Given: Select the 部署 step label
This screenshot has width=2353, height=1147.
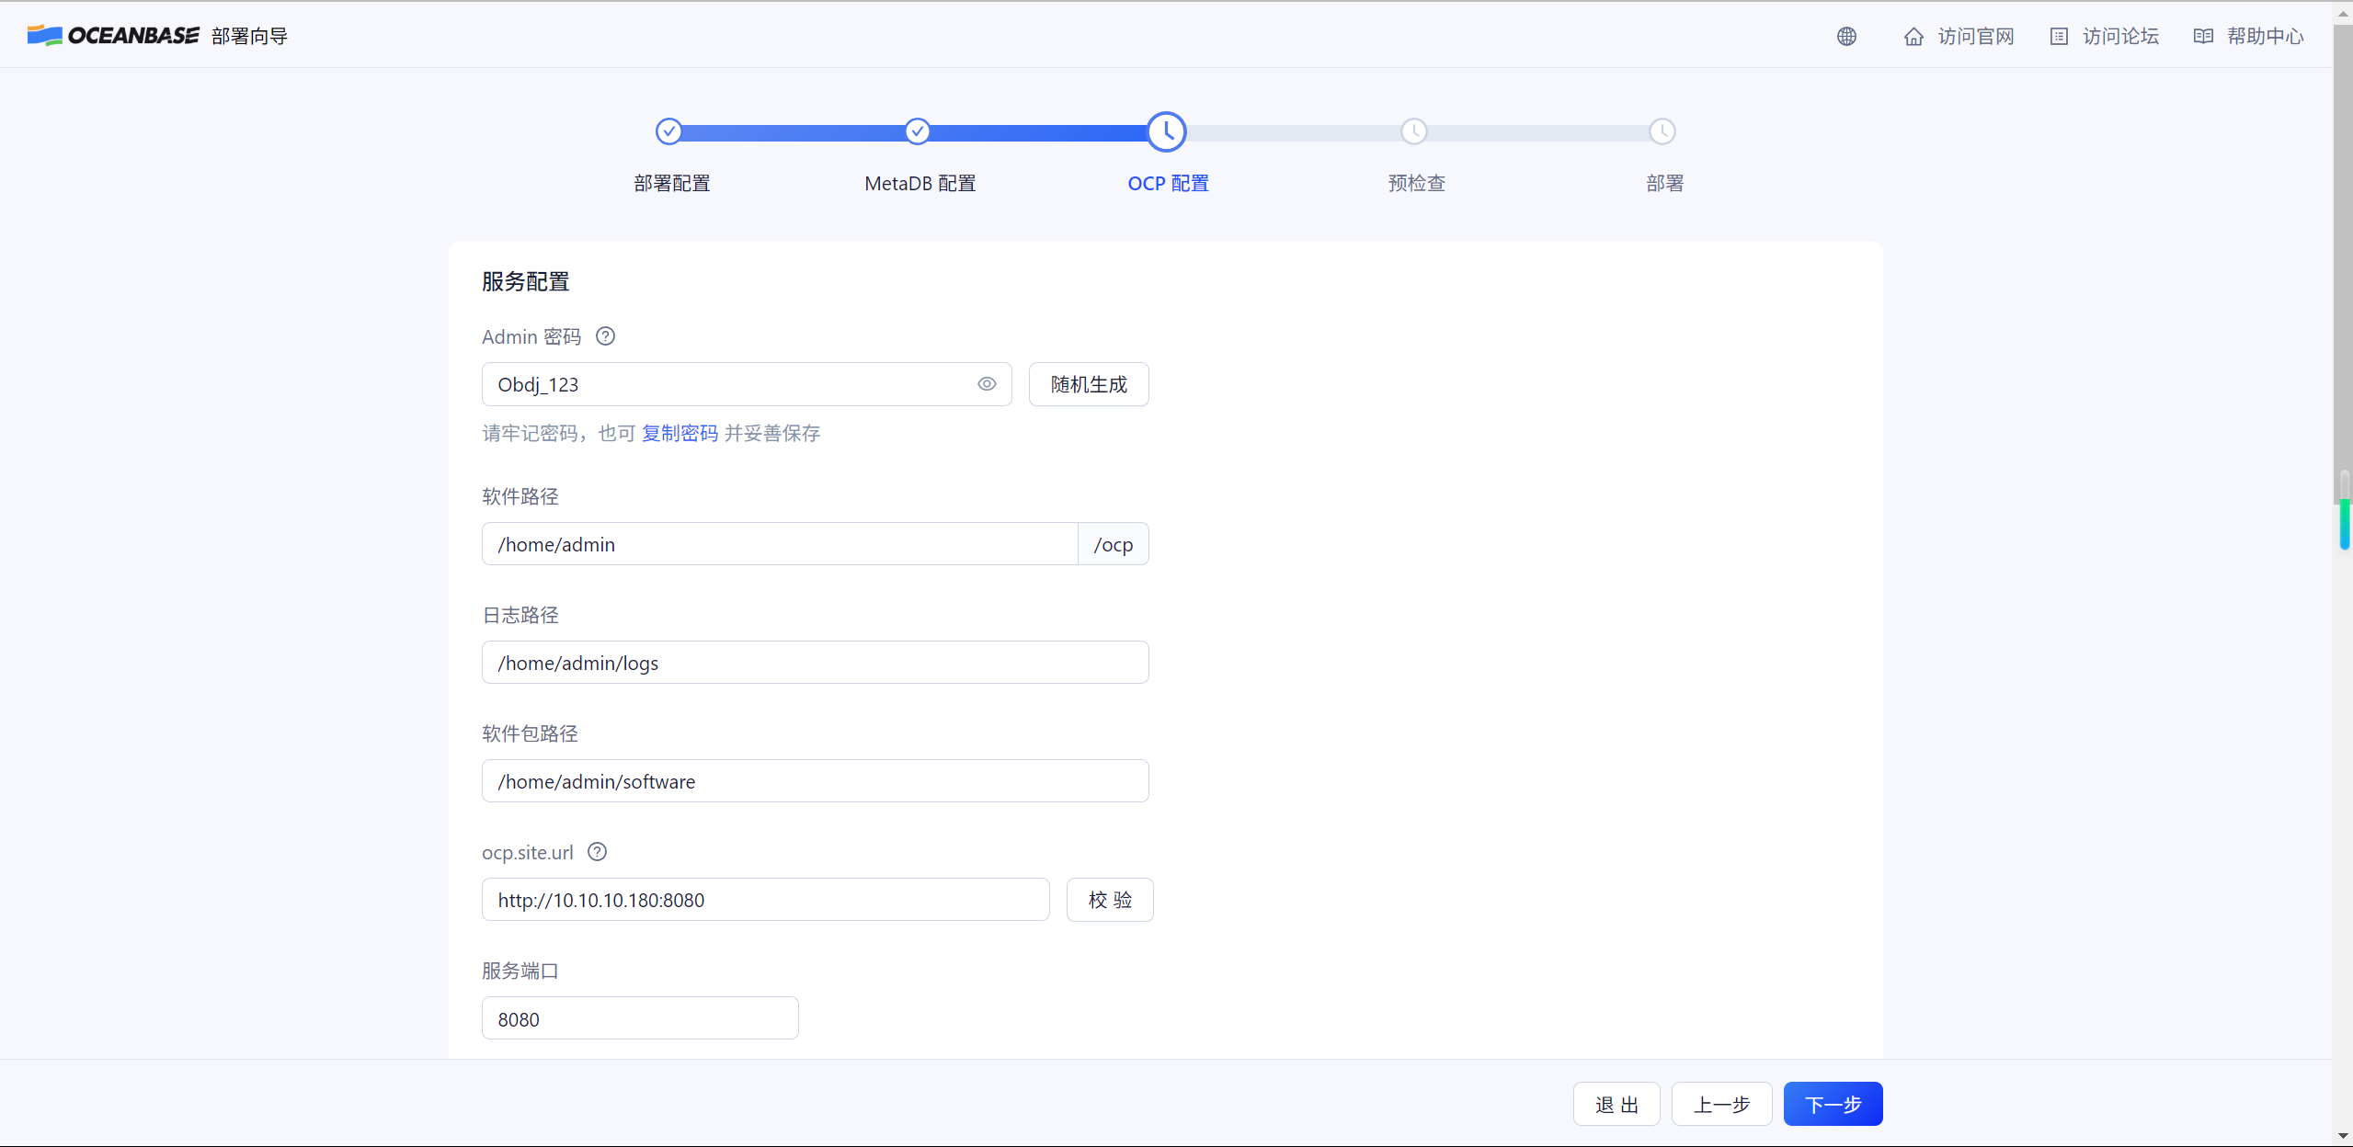Looking at the screenshot, I should coord(1665,183).
